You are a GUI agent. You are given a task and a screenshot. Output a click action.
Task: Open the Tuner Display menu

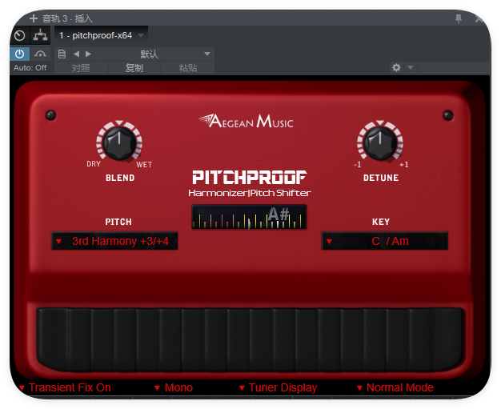coord(279,387)
